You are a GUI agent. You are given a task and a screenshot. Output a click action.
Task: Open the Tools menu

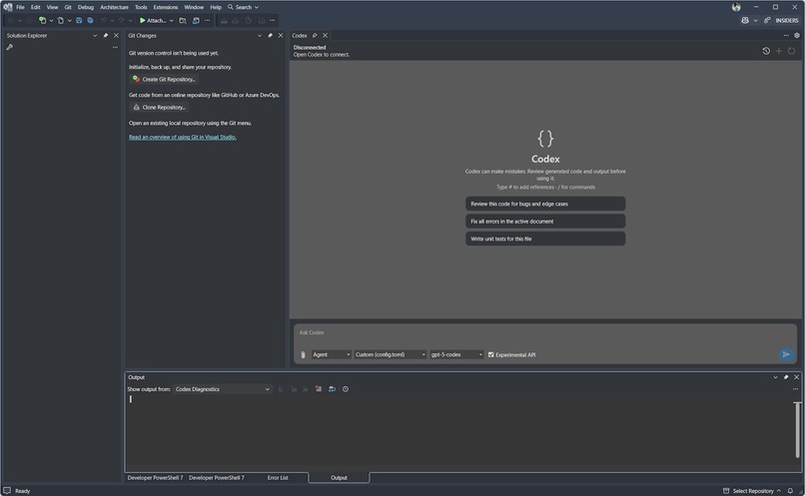(141, 7)
